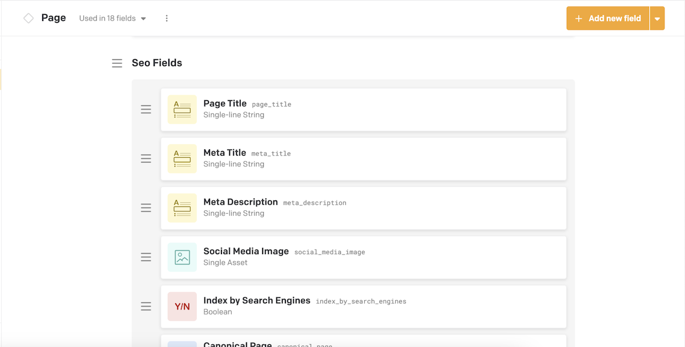Click the Page Title string field icon

(182, 109)
